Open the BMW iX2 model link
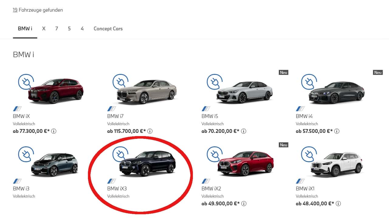Screen dimensions: 389x218 [x=211, y=189]
